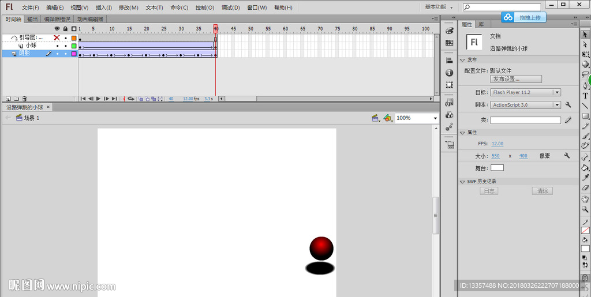
Task: Toggle outline view for all layers
Action: 74,29
